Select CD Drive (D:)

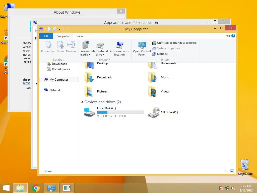pos(163,112)
